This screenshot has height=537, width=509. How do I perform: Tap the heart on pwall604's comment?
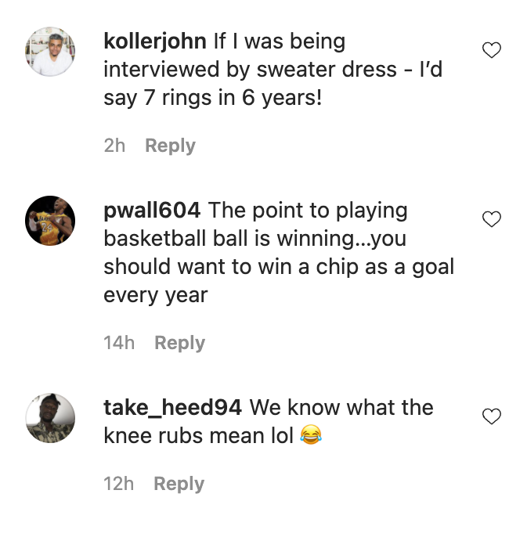(x=491, y=220)
